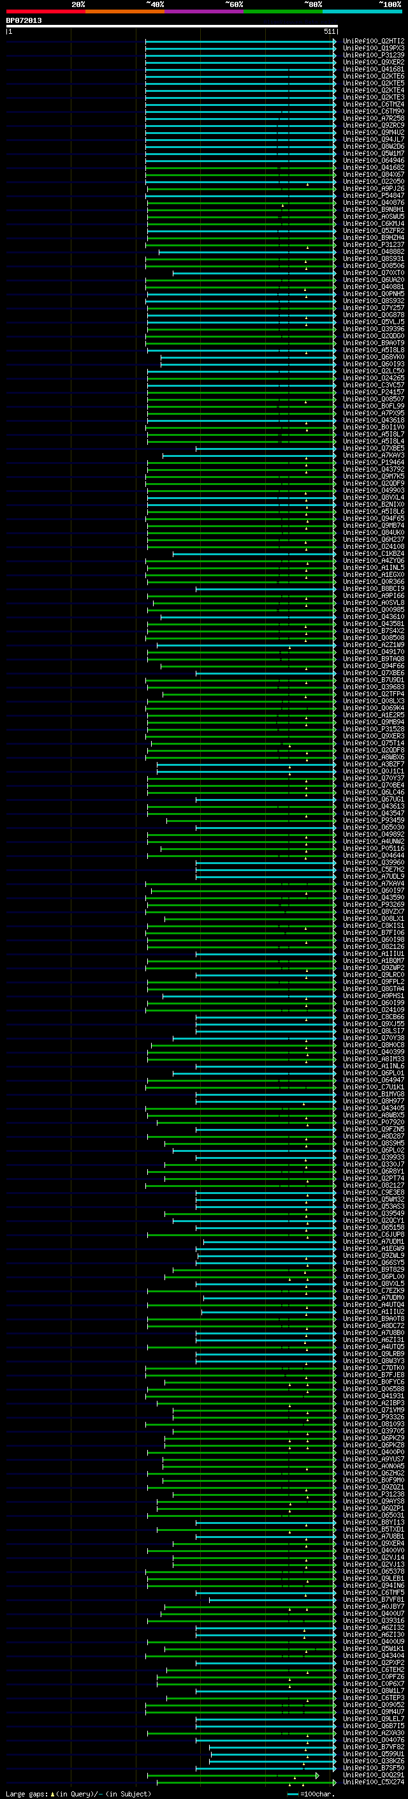The width and height of the screenshot is (408, 1799).
Task: Select hit label UniRef100_Q9LEB1
Action: click(x=373, y=1578)
